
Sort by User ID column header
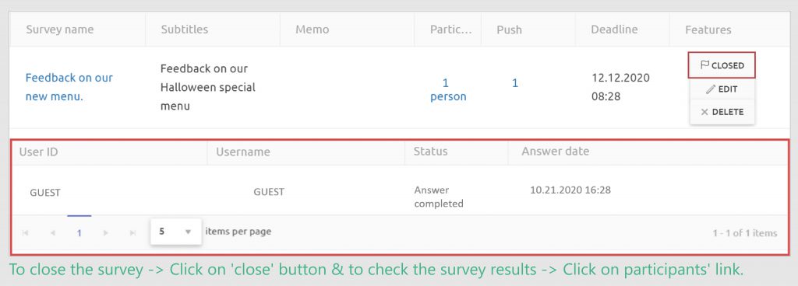39,152
